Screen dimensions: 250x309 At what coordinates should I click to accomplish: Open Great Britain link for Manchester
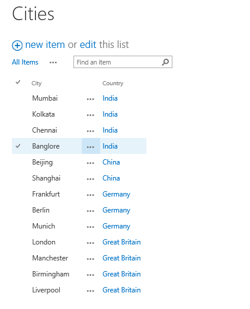[x=121, y=258]
